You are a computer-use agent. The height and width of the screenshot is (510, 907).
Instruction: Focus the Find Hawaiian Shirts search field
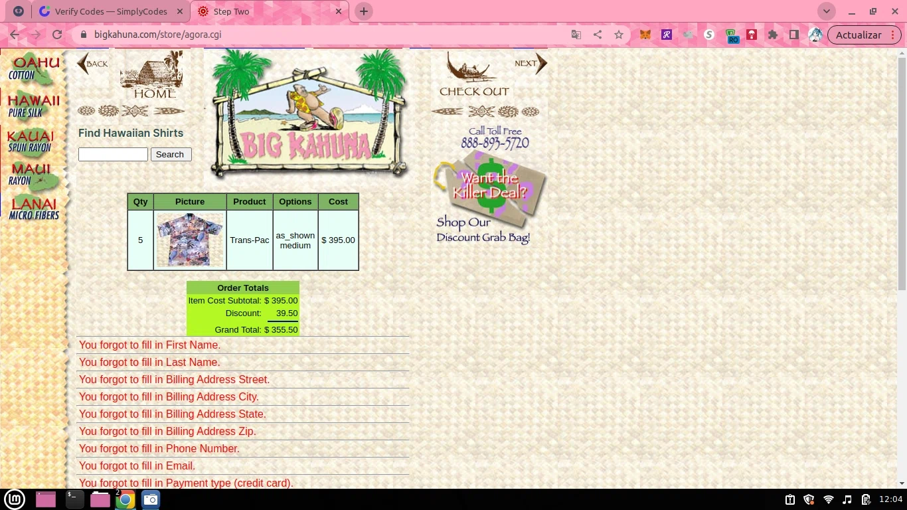(113, 155)
